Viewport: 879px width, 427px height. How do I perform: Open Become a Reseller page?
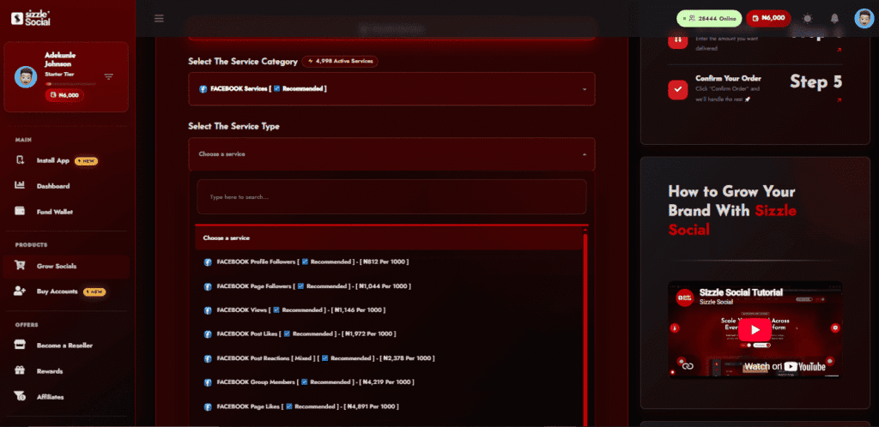pyautogui.click(x=64, y=346)
